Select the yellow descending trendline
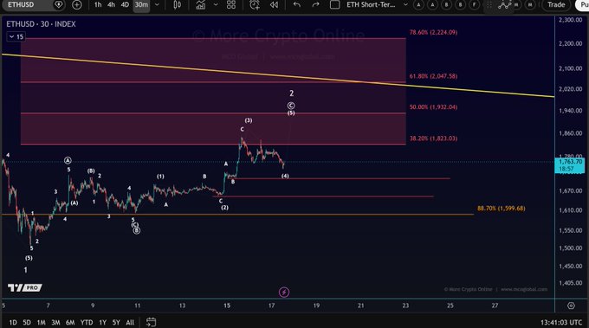 [278, 75]
